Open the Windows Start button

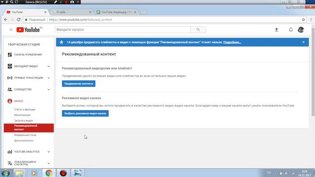pyautogui.click(x=5, y=173)
